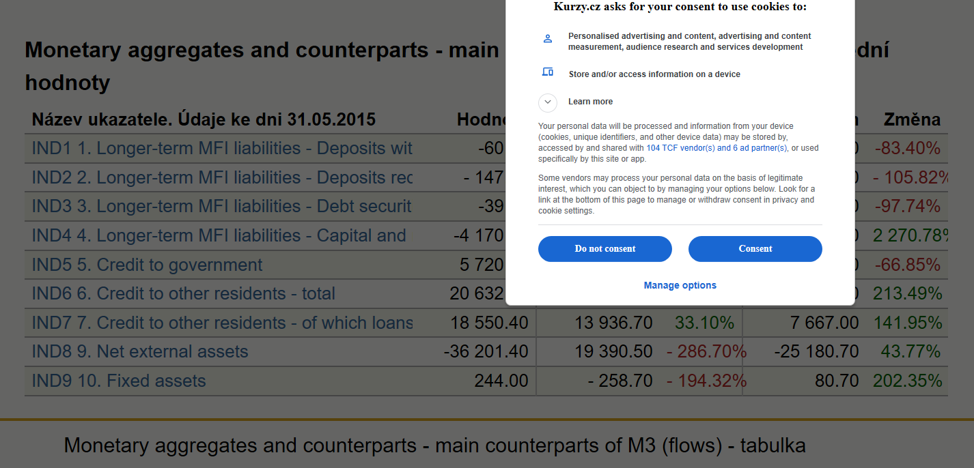This screenshot has height=468, width=974.
Task: Click -66.85% change in IND5 row
Action: pos(908,265)
